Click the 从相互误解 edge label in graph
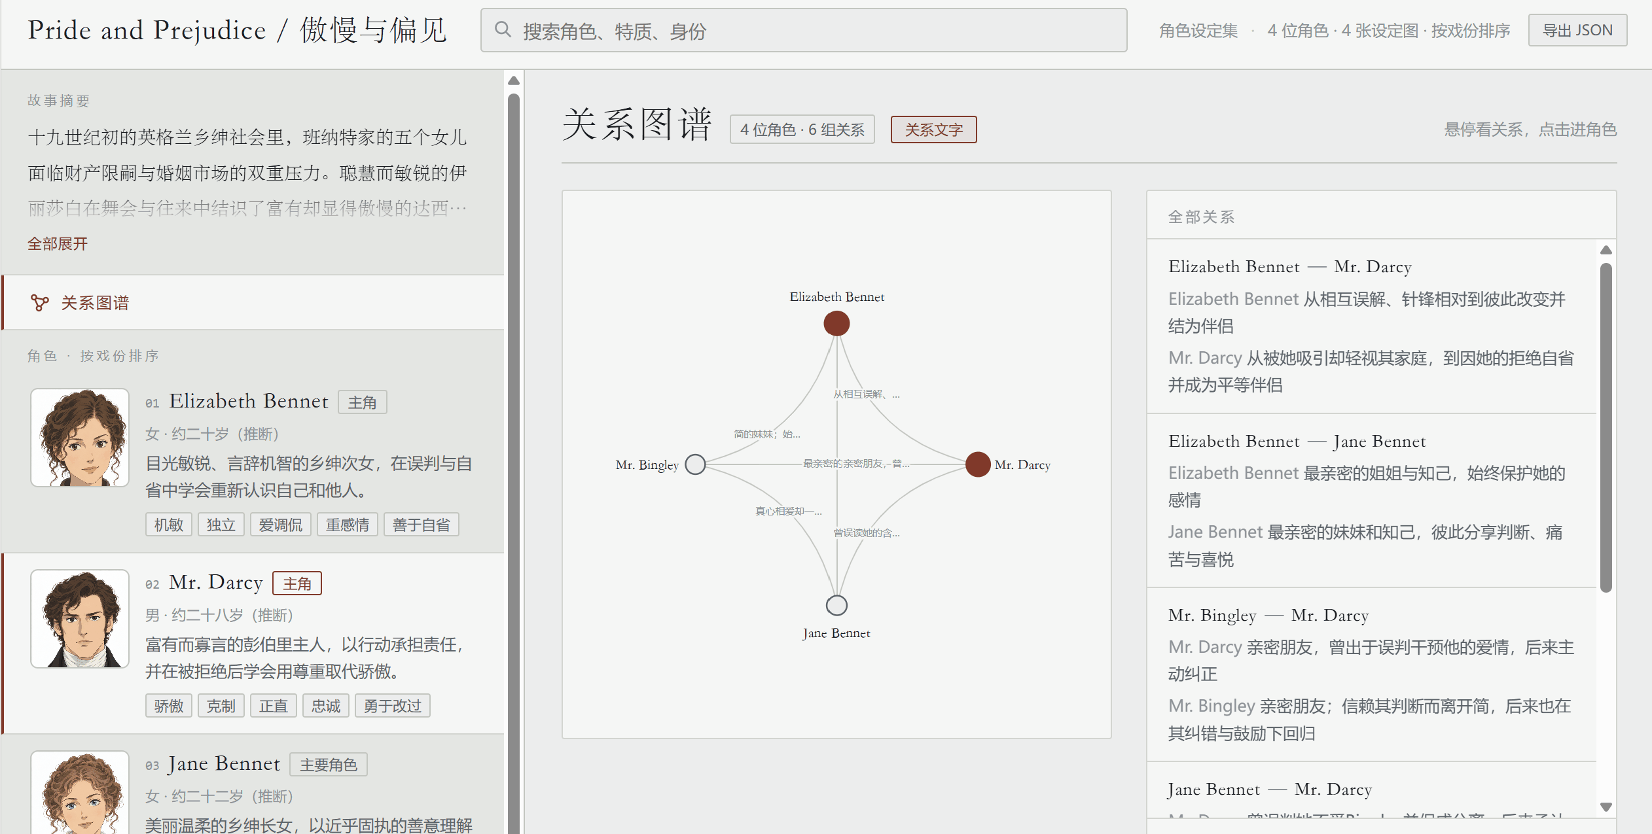The width and height of the screenshot is (1652, 834). pos(866,394)
